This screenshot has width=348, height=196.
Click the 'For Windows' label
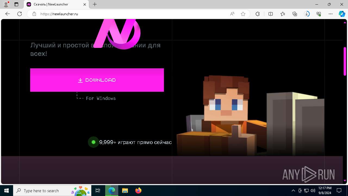101,98
